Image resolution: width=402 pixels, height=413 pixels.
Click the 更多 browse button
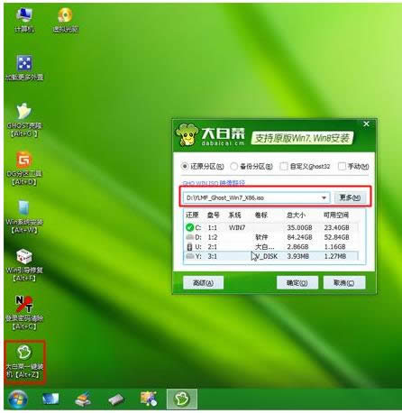coord(350,197)
